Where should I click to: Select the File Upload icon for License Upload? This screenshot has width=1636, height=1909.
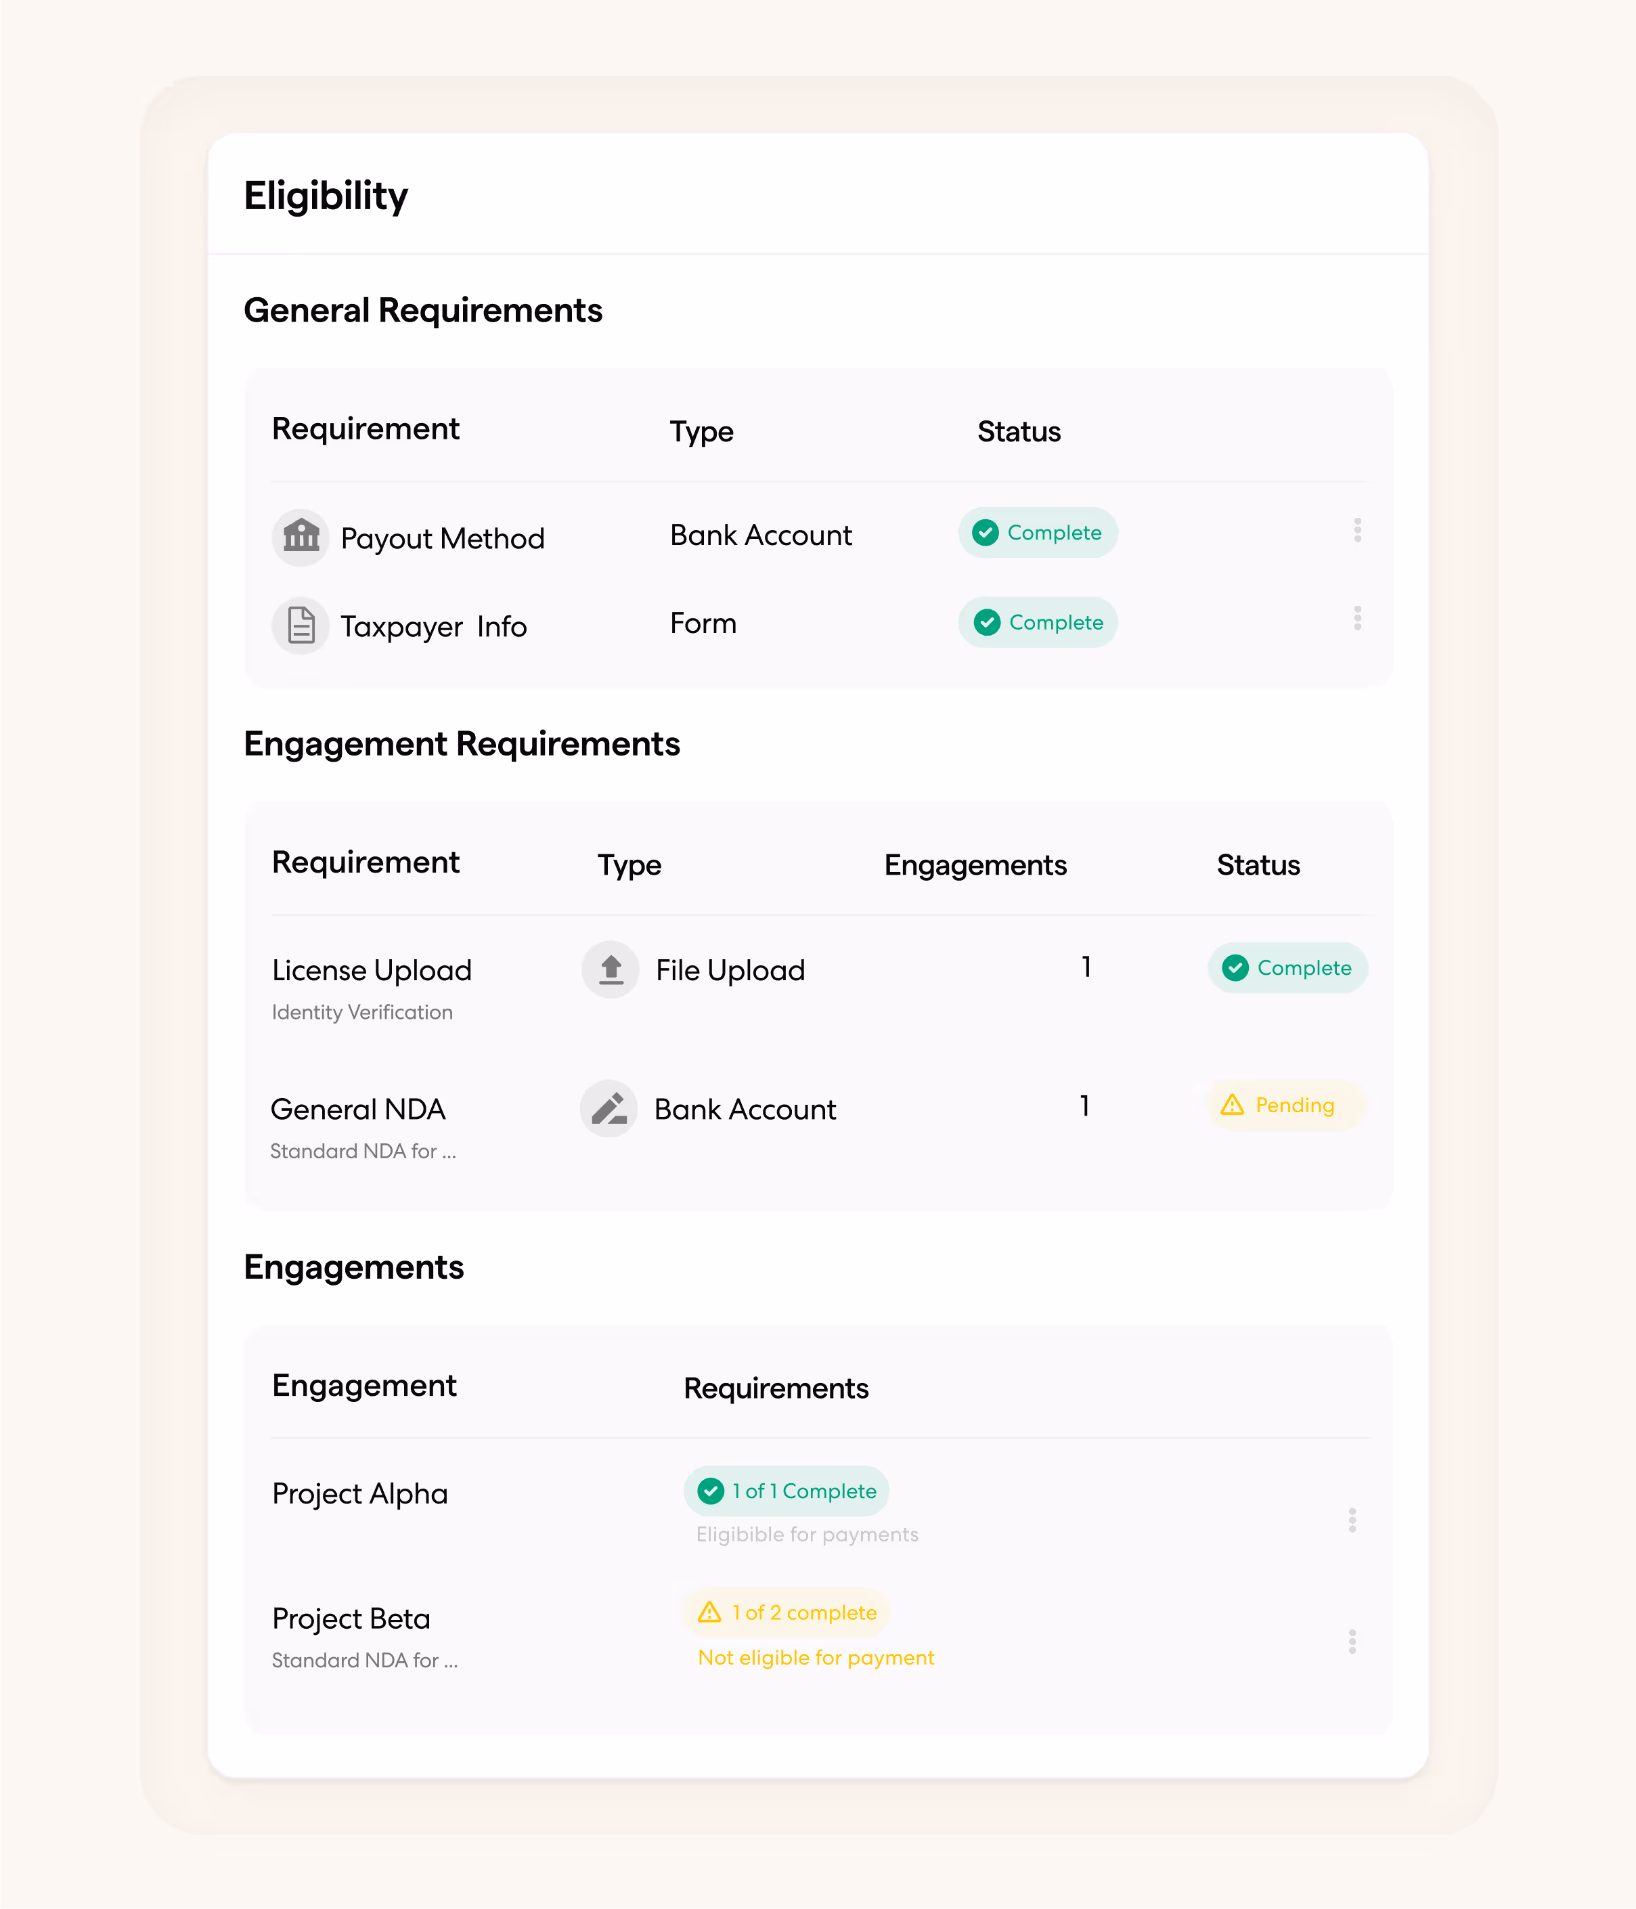point(610,969)
